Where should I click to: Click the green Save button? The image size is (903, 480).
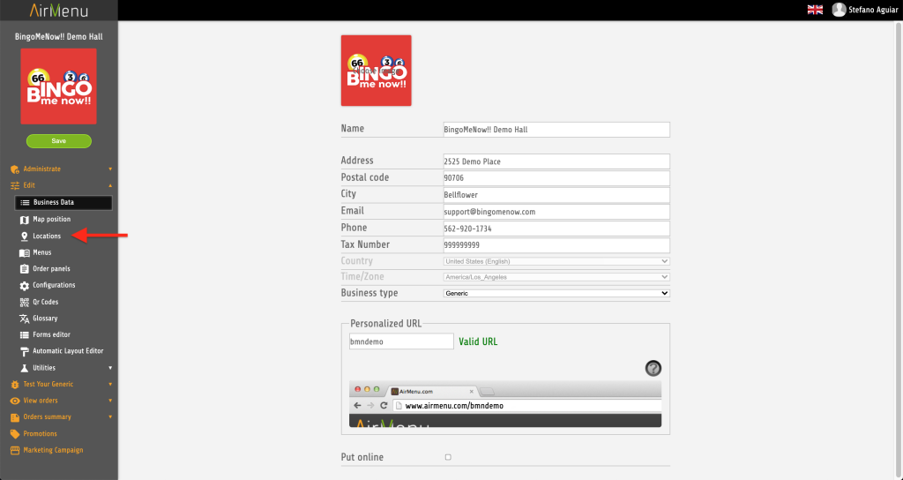click(59, 141)
